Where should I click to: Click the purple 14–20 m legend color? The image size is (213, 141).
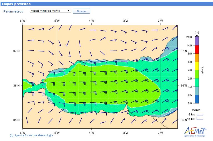pyautogui.click(x=197, y=41)
